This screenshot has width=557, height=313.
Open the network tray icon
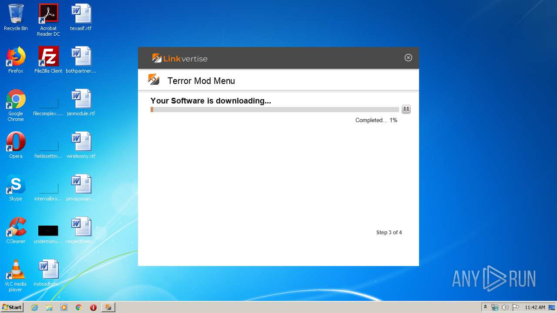click(x=495, y=307)
